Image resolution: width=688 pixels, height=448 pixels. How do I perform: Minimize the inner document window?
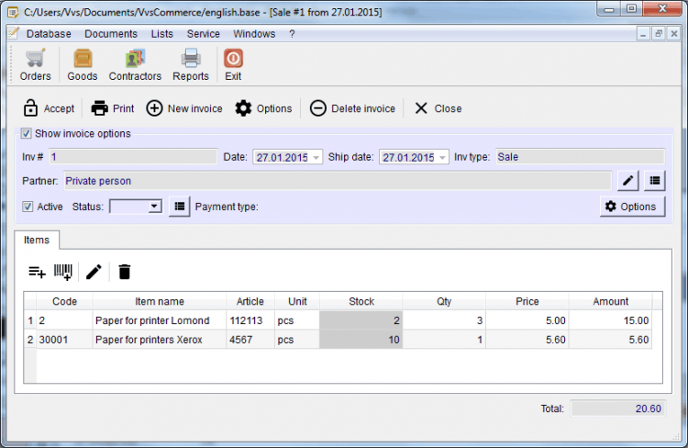coord(643,33)
